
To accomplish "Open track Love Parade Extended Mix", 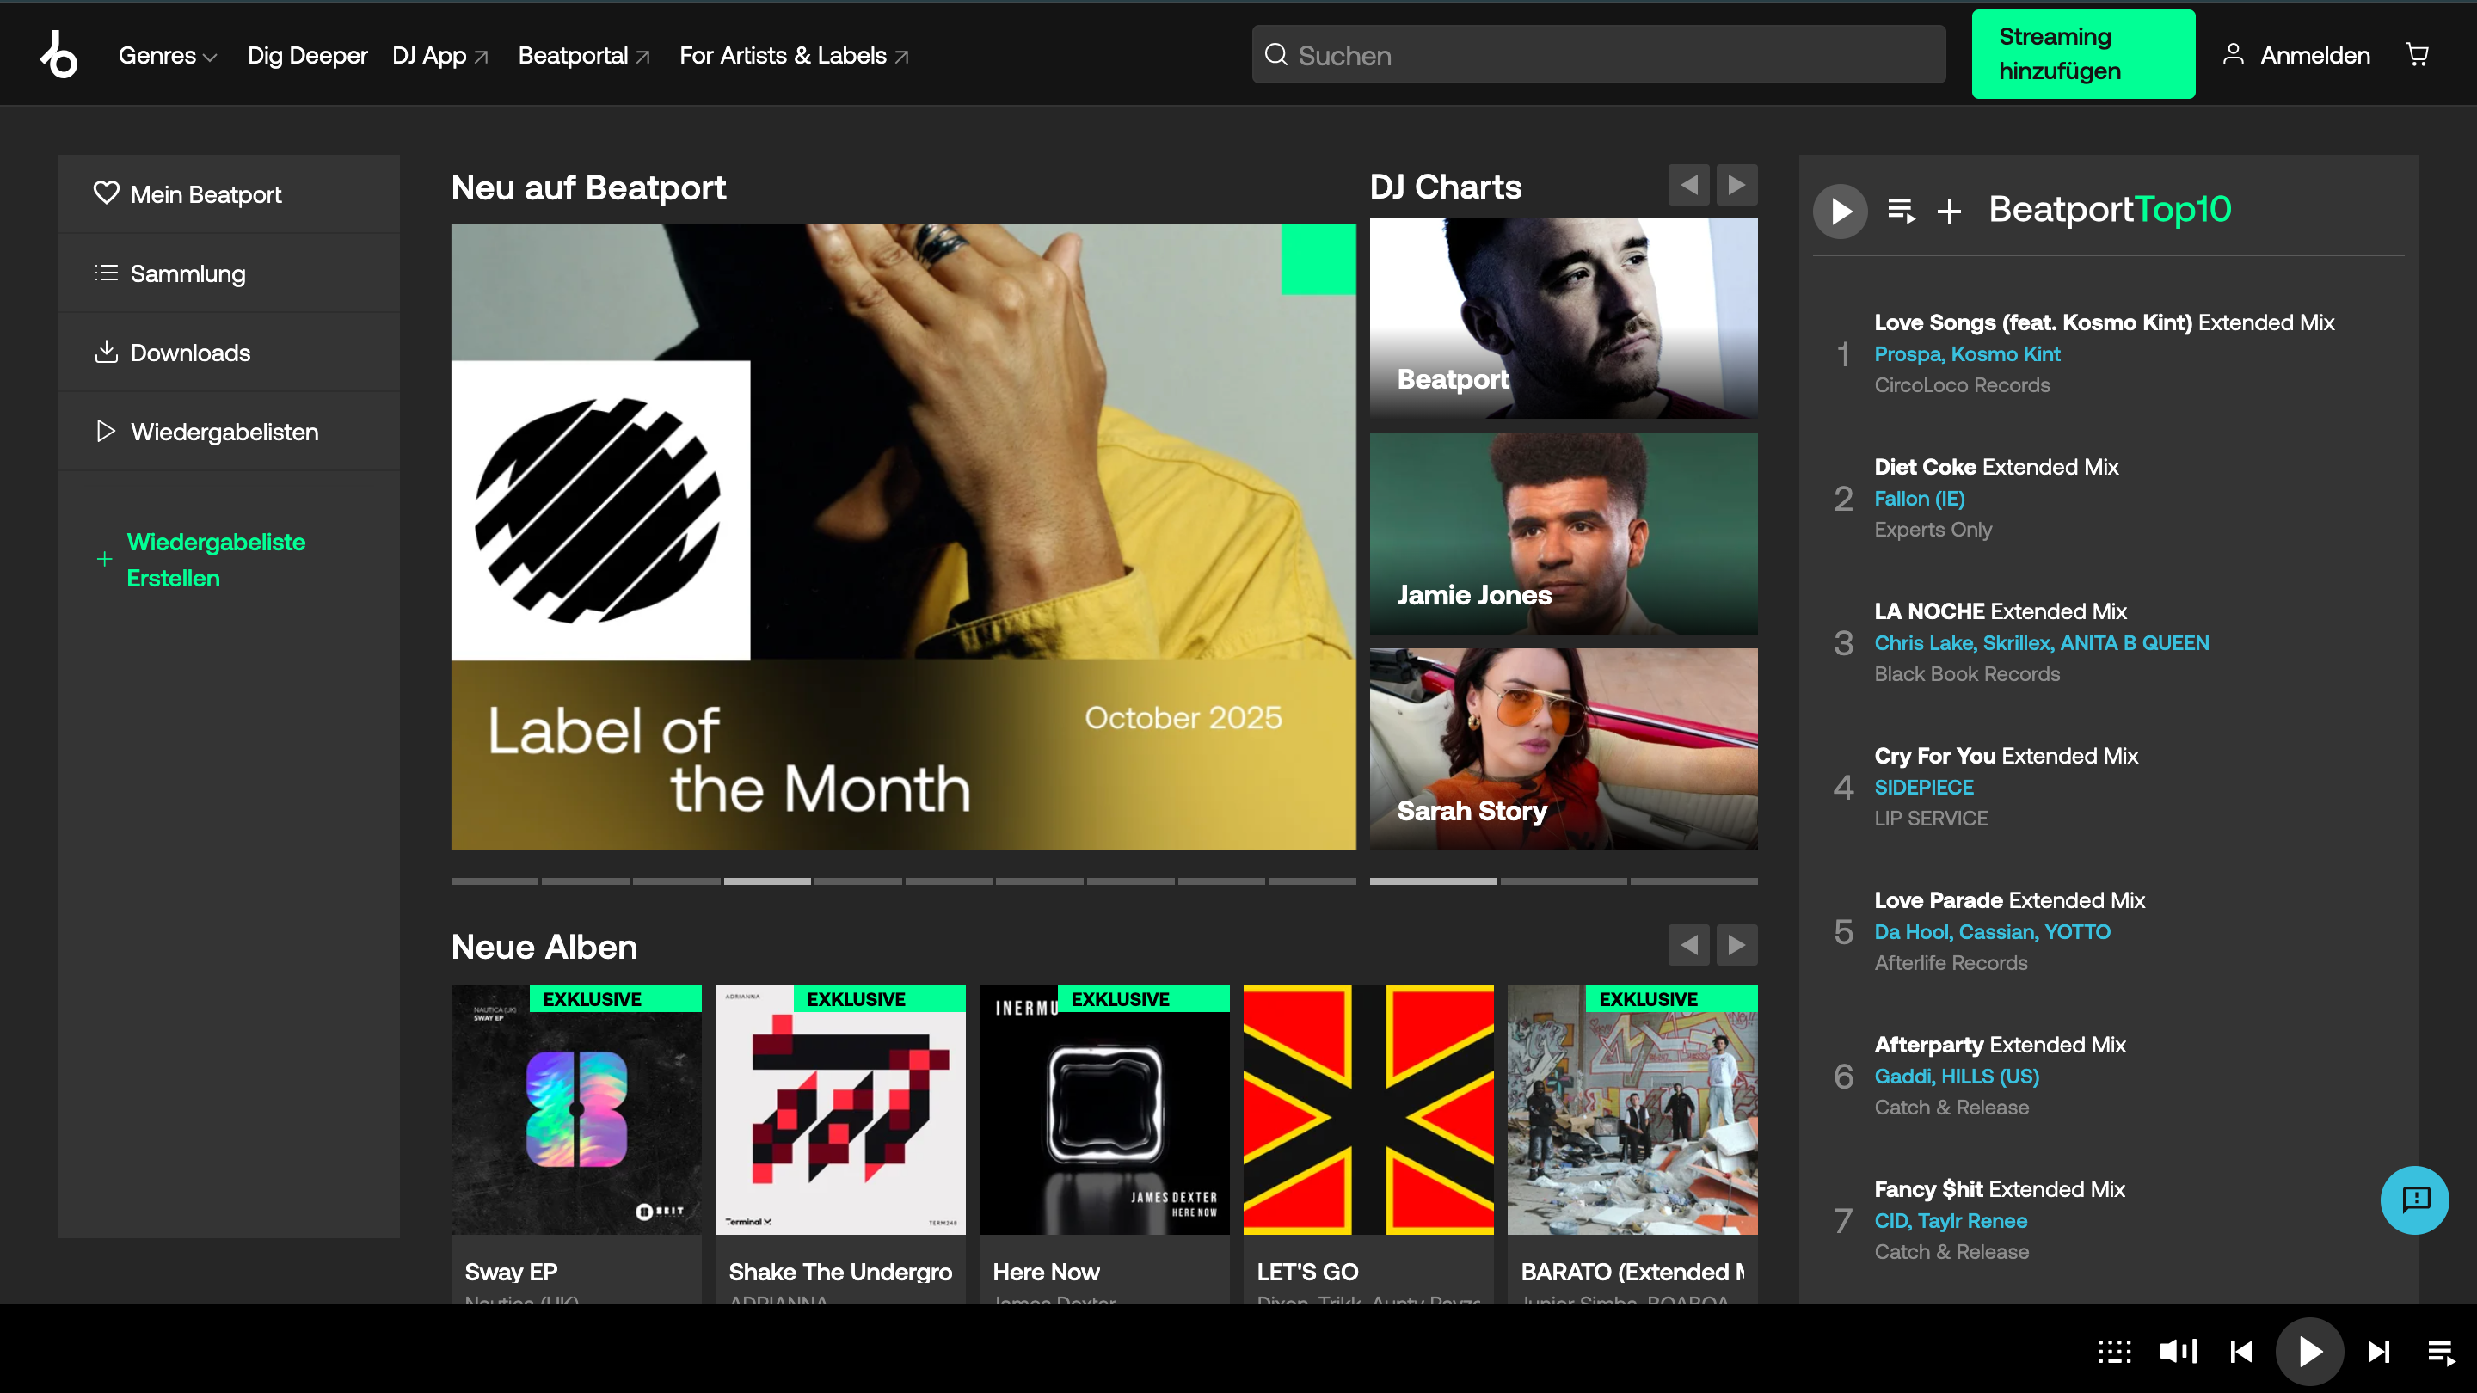I will point(2010,899).
